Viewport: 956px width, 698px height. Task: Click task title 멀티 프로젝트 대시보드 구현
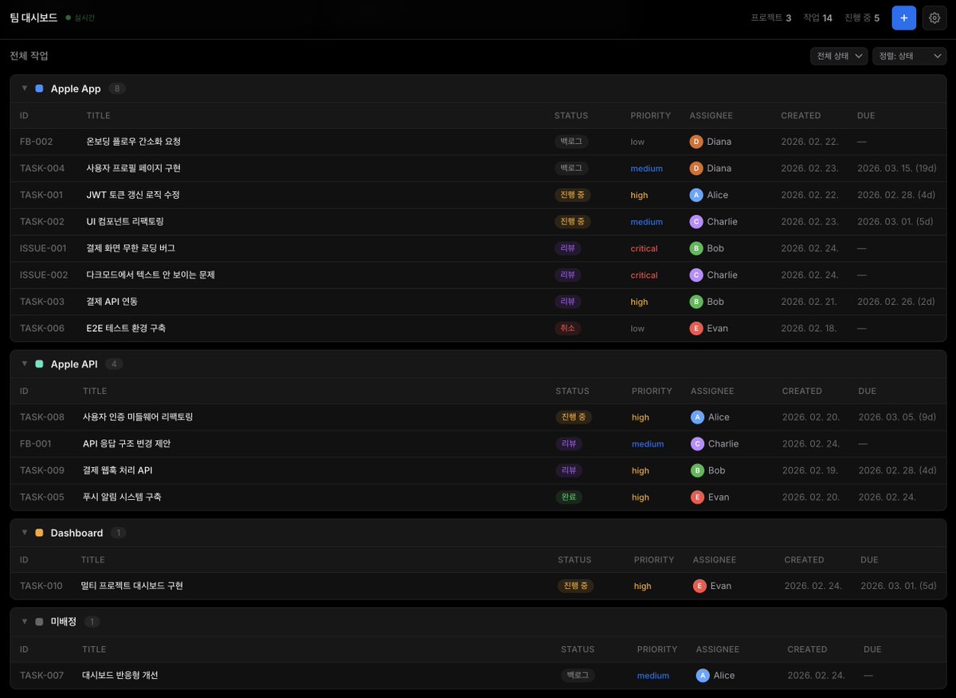(132, 586)
